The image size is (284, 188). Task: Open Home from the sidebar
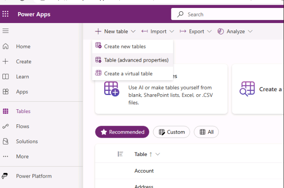coord(23,46)
